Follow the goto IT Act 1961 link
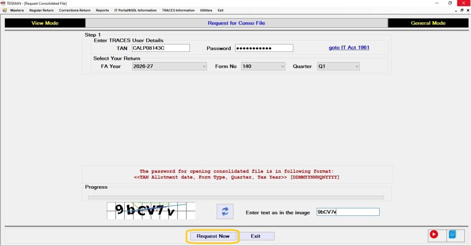The width and height of the screenshot is (471, 246). click(349, 48)
